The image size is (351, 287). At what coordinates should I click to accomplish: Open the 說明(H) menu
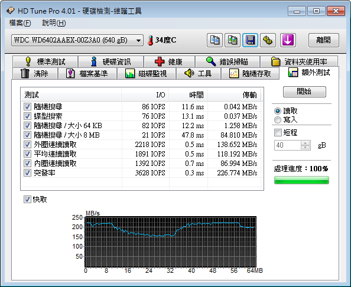pyautogui.click(x=54, y=23)
